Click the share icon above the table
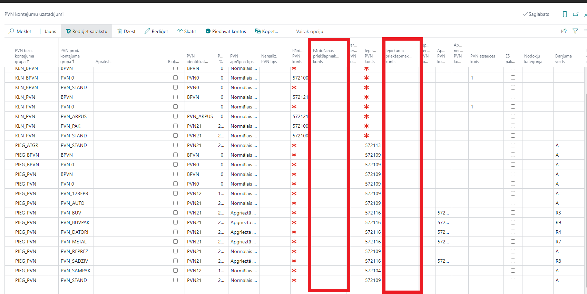Image resolution: width=587 pixels, height=294 pixels. coord(564,31)
